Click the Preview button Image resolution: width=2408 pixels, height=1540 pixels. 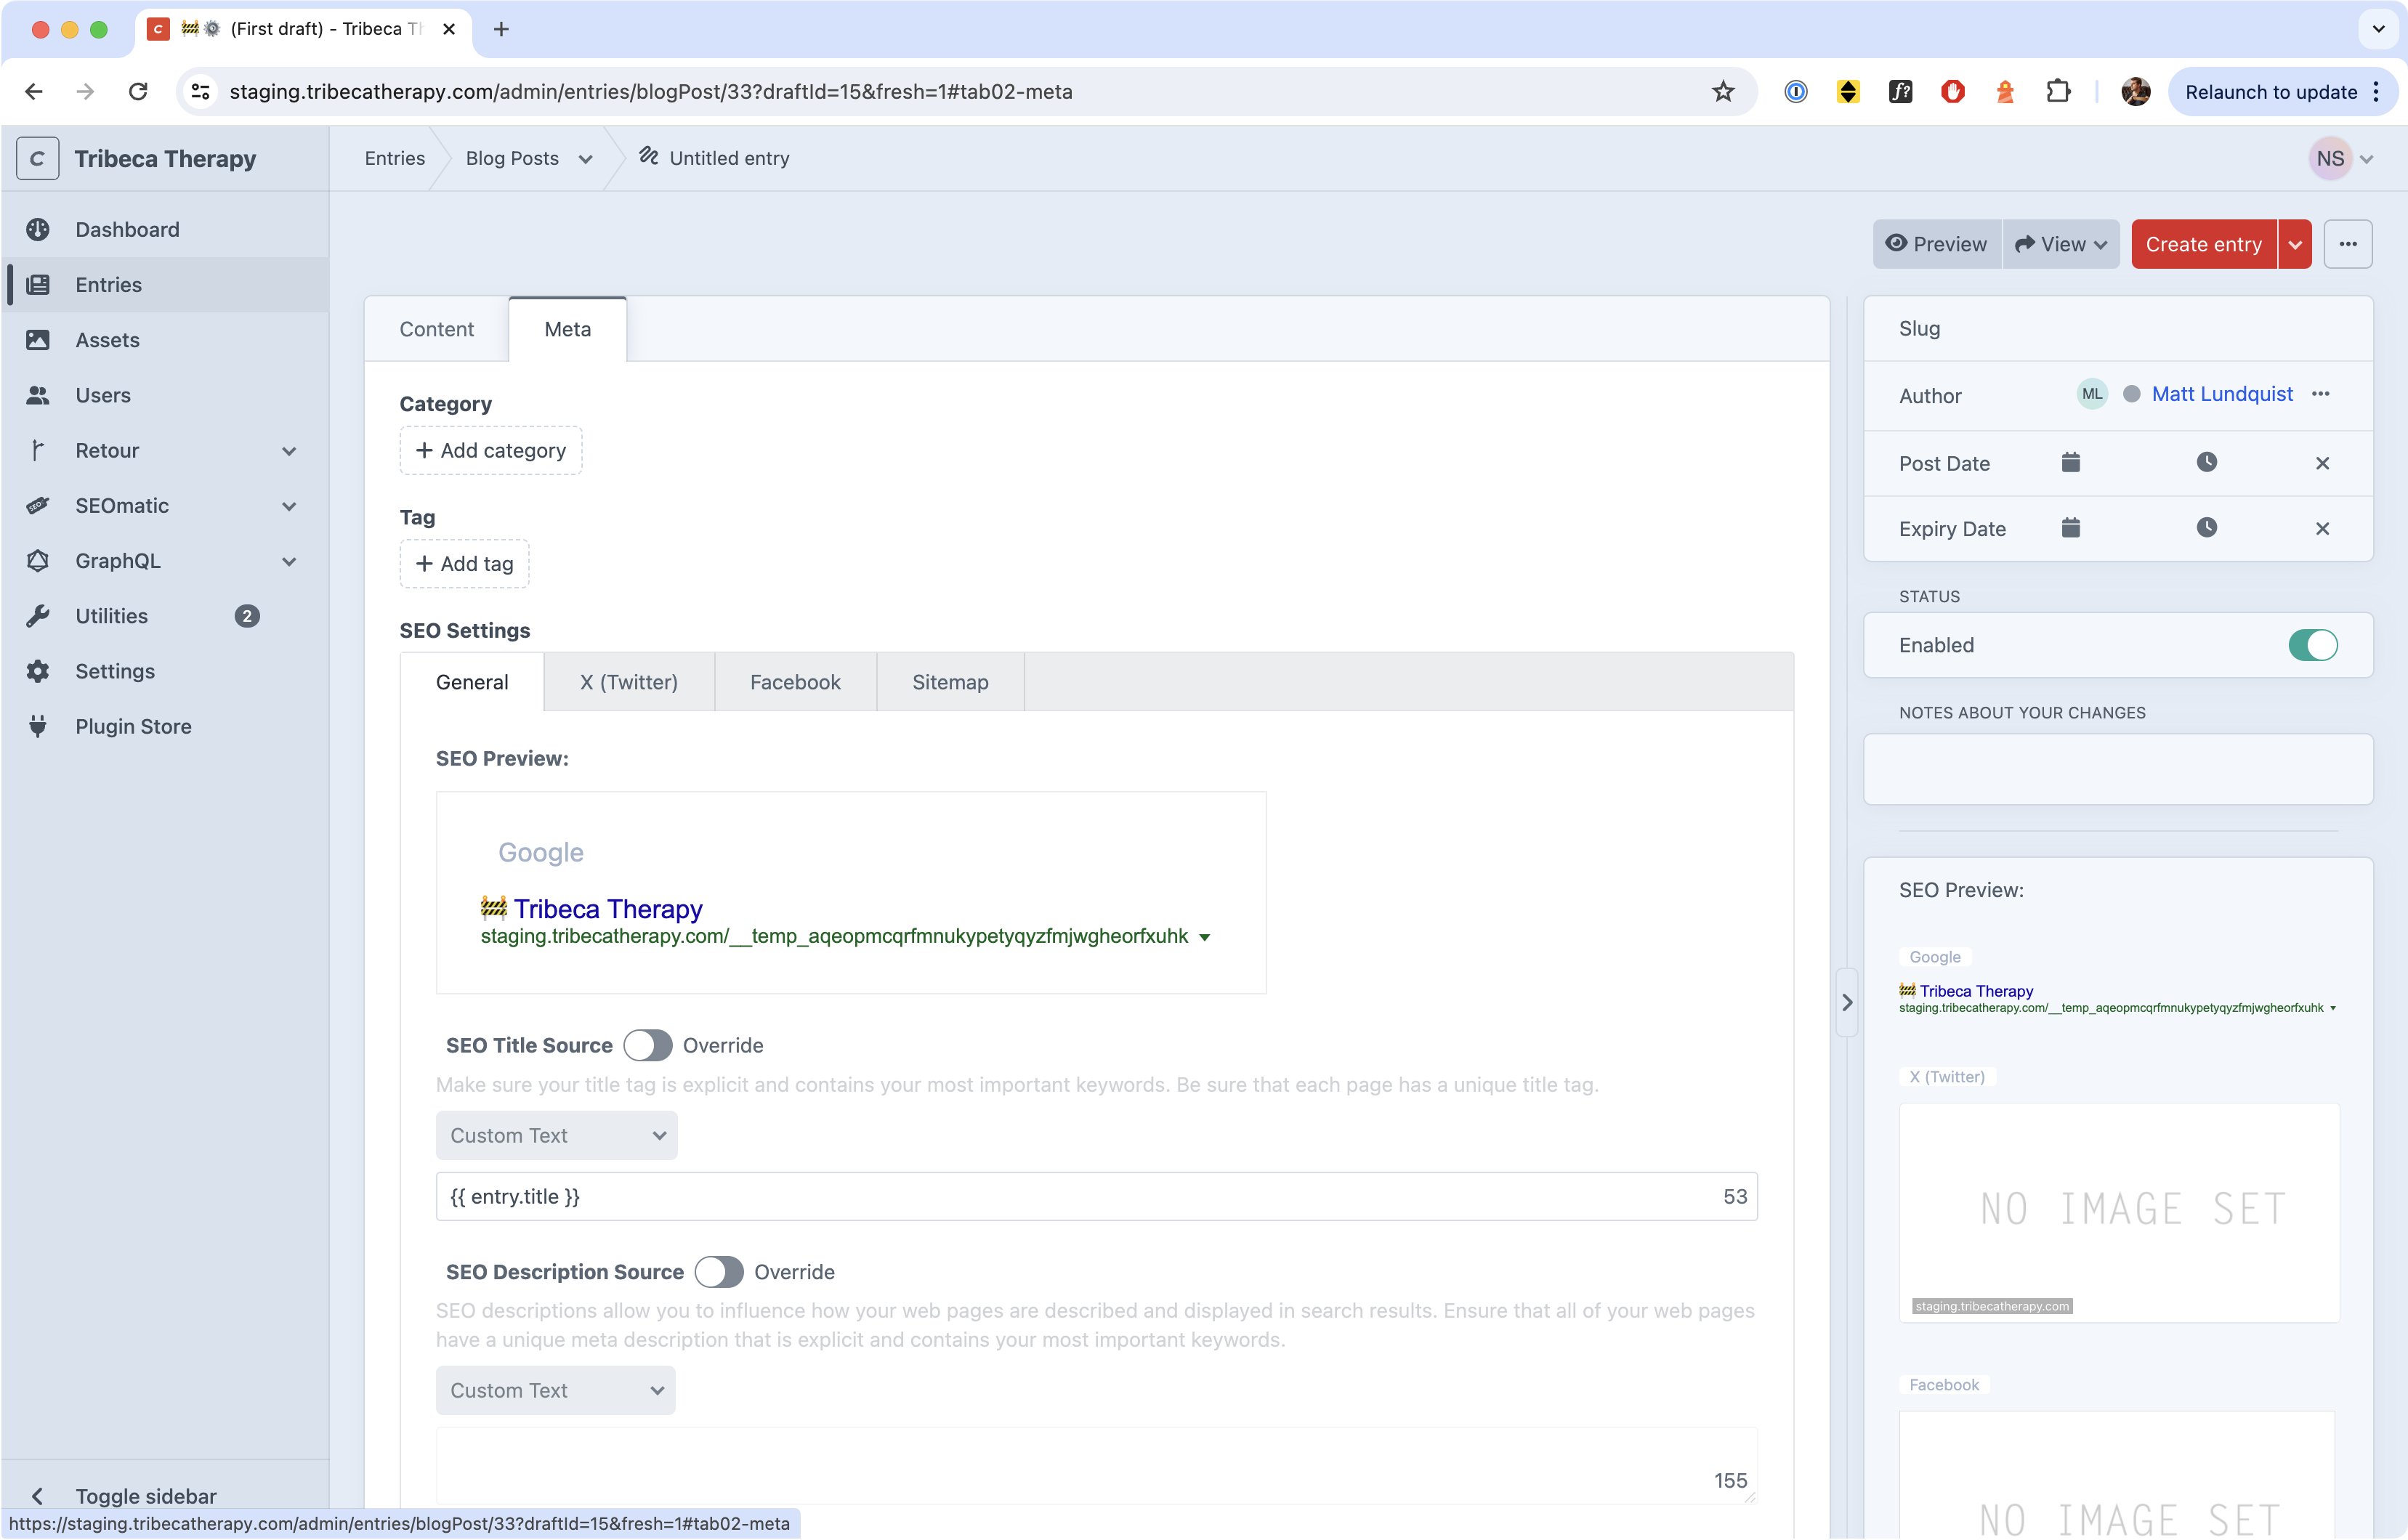pos(1937,244)
